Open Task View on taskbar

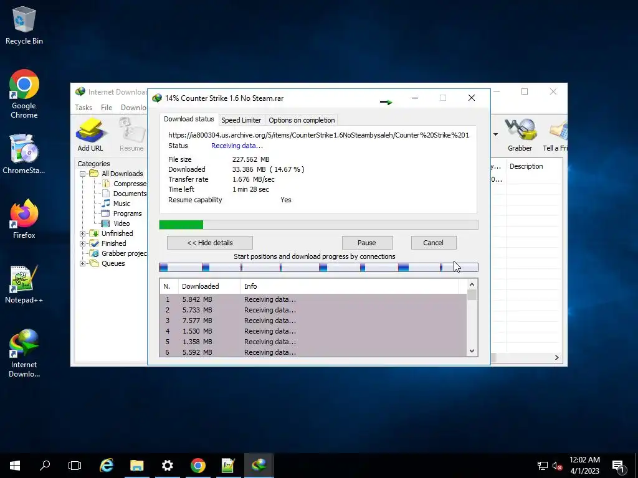(x=75, y=466)
